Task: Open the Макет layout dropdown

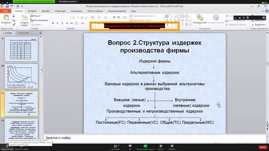Action: point(37,16)
